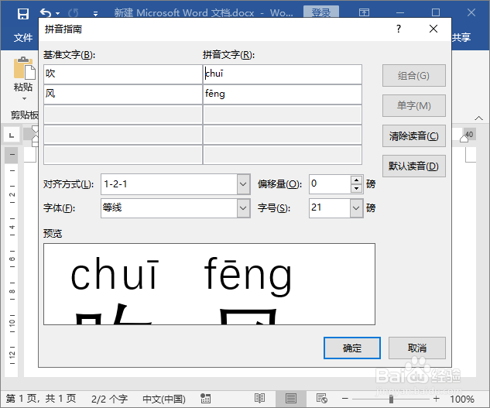Open Customize Quick Access Toolbar arrow
490x408 pixels.
pyautogui.click(x=96, y=13)
